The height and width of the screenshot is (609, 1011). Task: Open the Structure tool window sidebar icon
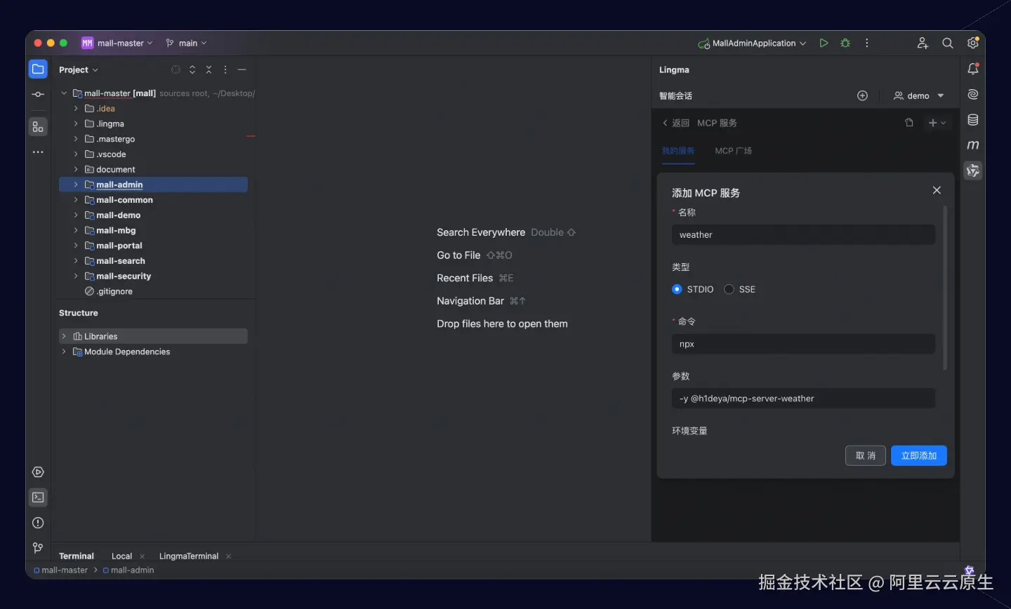click(x=38, y=127)
